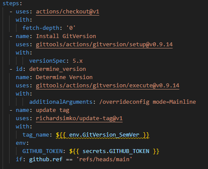
Task: Click 'with:' under checkout step
Action: pyautogui.click(x=24, y=20)
